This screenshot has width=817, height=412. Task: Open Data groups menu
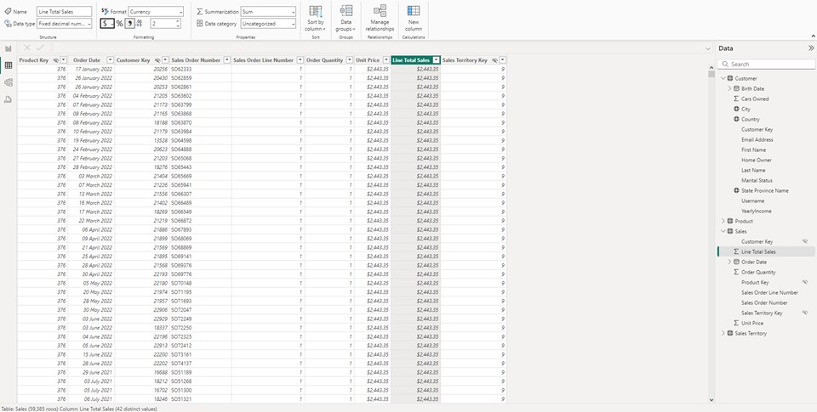tap(346, 19)
